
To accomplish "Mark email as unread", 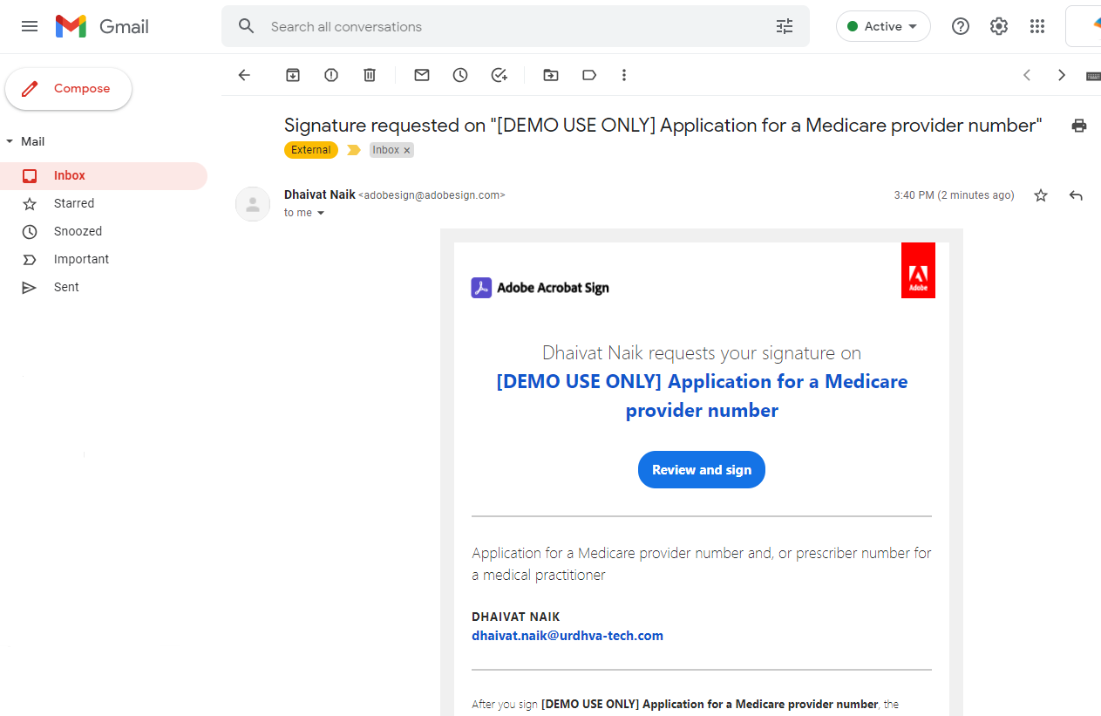I will [x=422, y=75].
